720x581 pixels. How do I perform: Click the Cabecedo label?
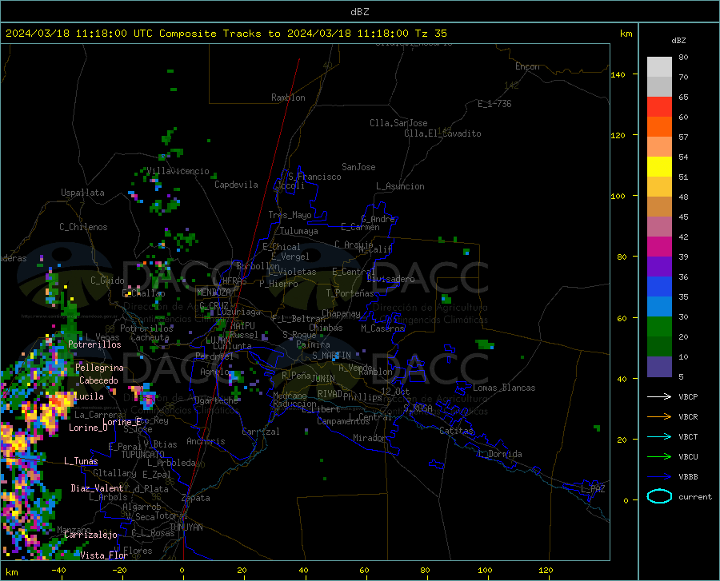click(98, 380)
